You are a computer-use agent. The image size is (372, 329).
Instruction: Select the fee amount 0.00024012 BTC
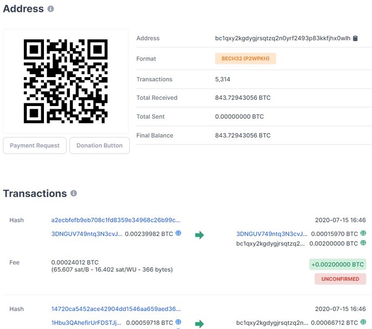[75, 262]
